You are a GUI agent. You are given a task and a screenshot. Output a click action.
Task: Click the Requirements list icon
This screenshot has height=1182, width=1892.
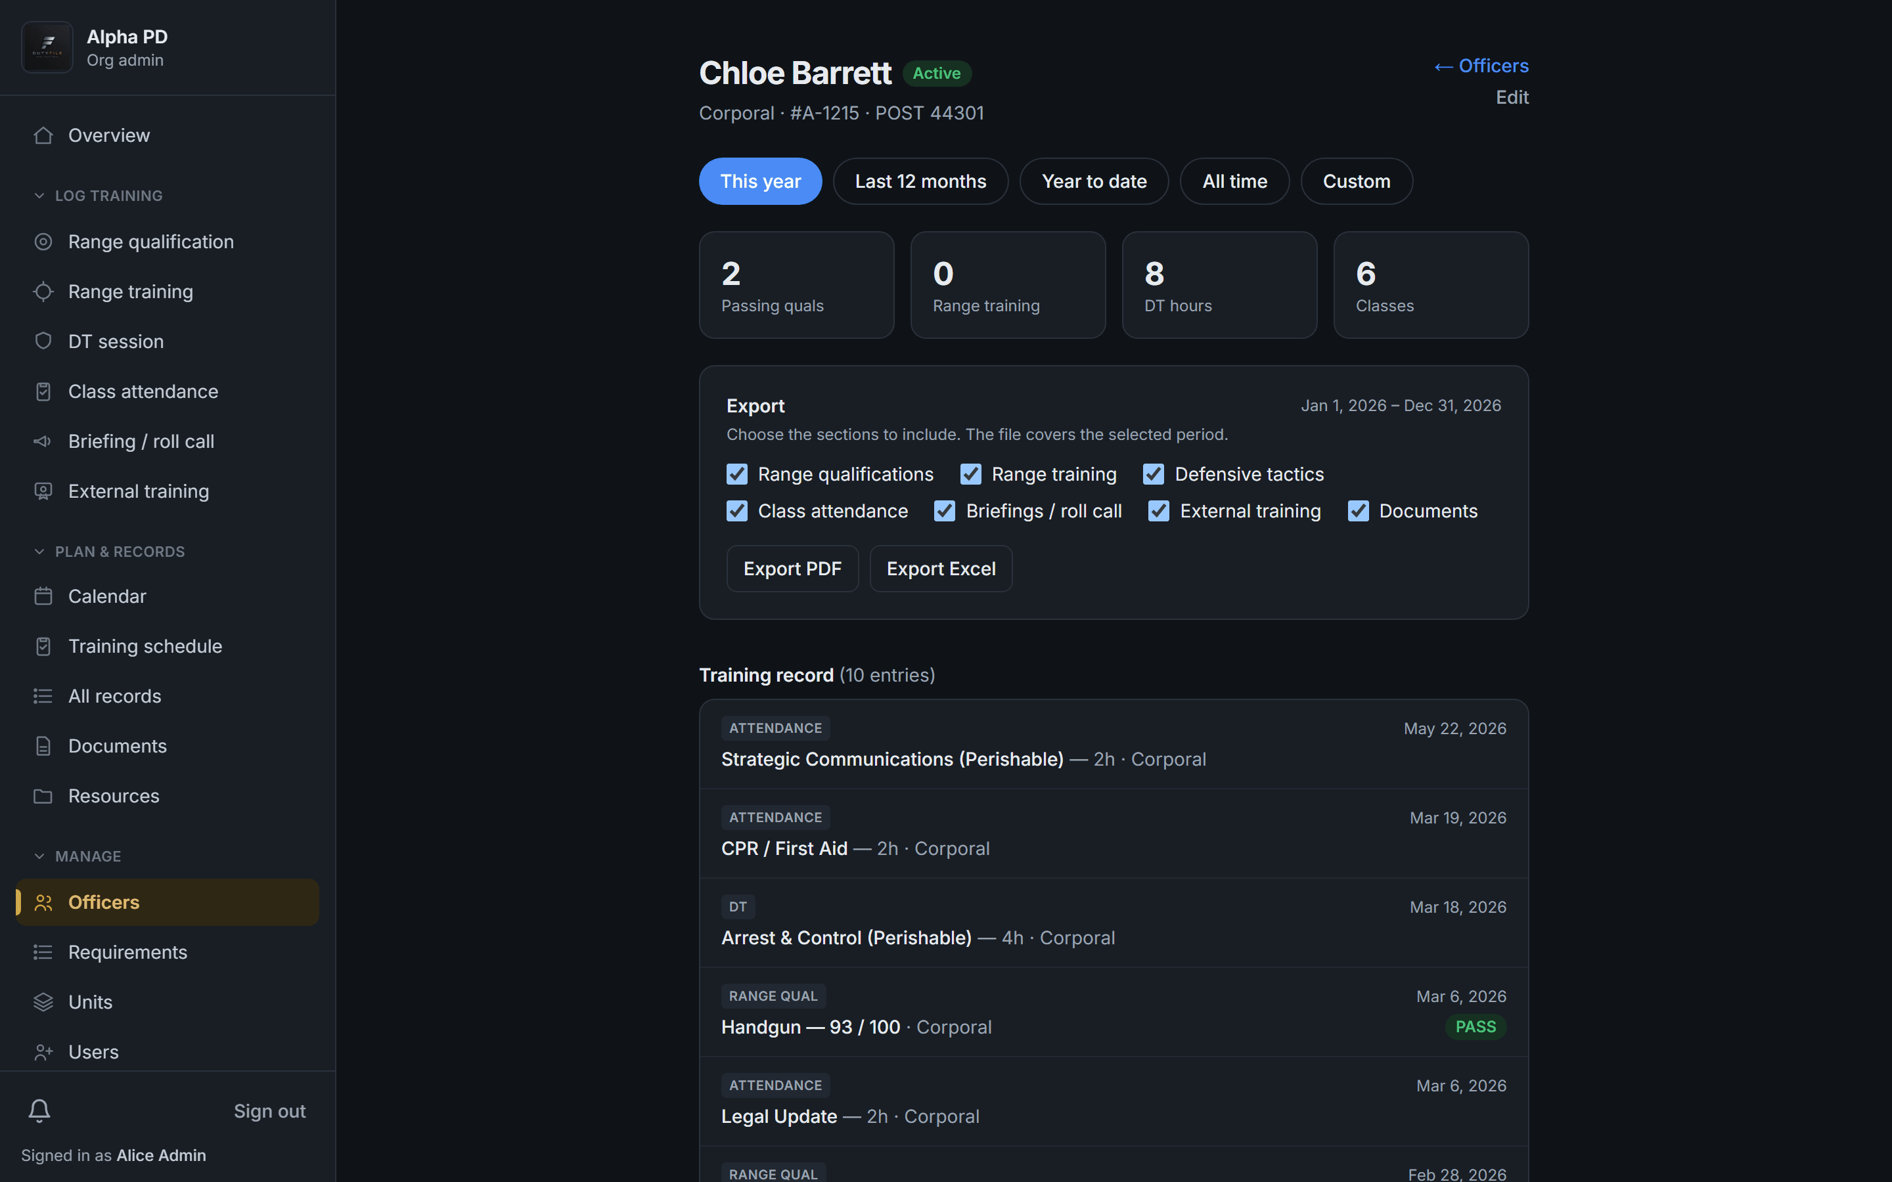[x=43, y=953]
